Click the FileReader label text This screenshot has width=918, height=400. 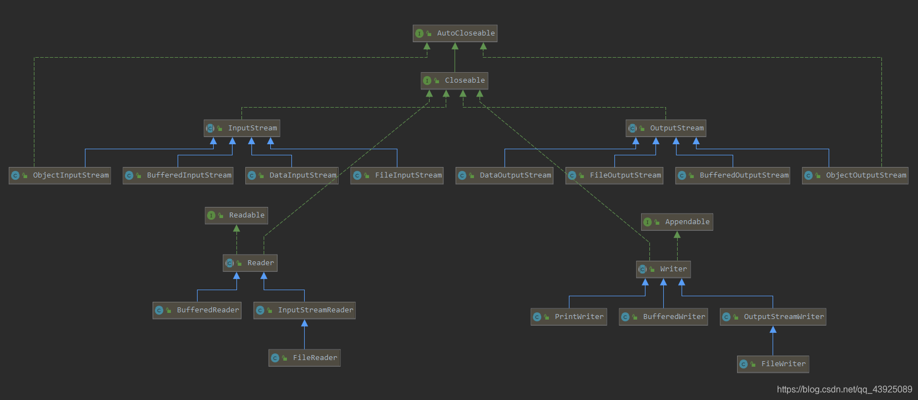click(x=315, y=358)
